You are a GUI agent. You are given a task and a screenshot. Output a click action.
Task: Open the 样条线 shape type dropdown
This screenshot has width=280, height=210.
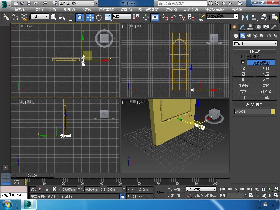pyautogui.click(x=255, y=43)
